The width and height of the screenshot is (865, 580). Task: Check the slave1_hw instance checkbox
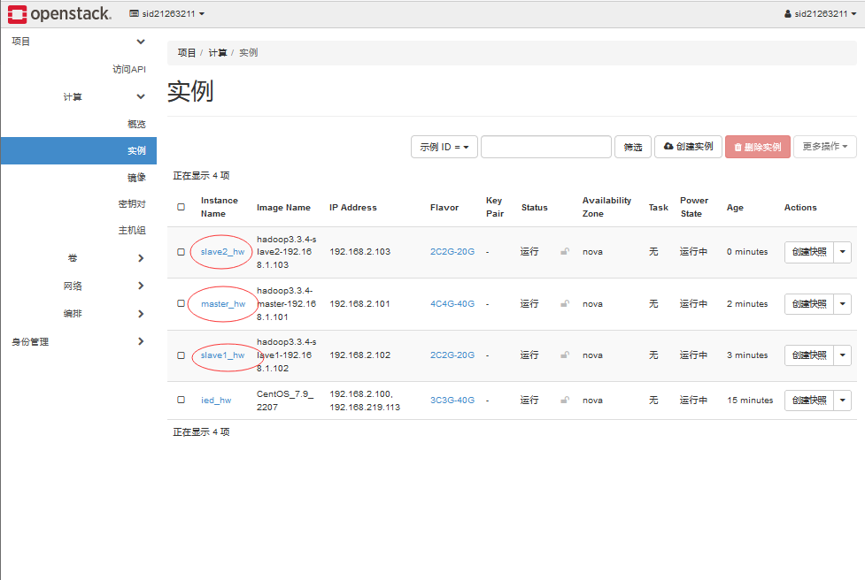[181, 355]
